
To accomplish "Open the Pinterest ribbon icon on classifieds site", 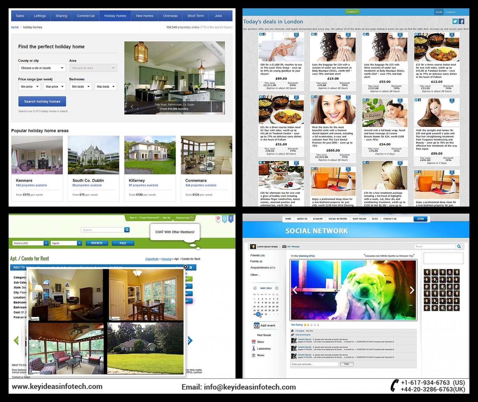I will coord(218,219).
